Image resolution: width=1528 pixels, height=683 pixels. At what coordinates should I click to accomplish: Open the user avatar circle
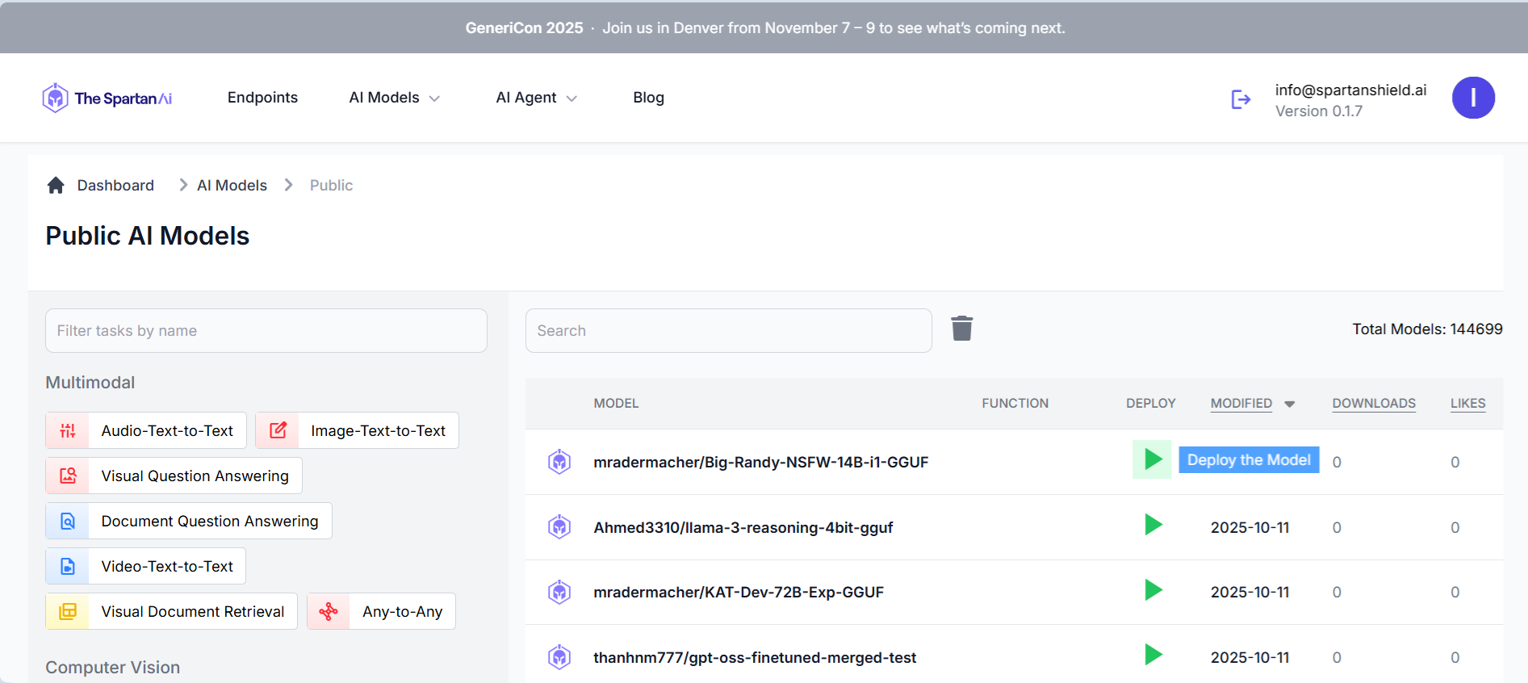point(1473,98)
